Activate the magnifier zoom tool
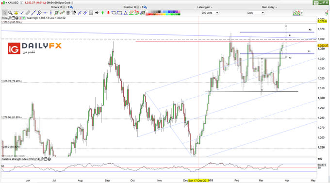 (x=10, y=13)
